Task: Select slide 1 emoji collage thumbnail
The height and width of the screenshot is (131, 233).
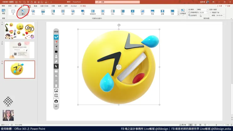Action: (20, 31)
